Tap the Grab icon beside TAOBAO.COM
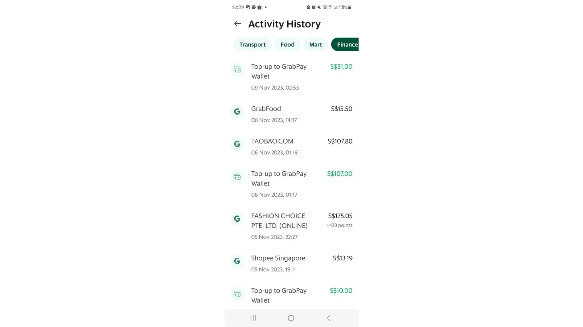This screenshot has height=327, width=583. click(237, 144)
